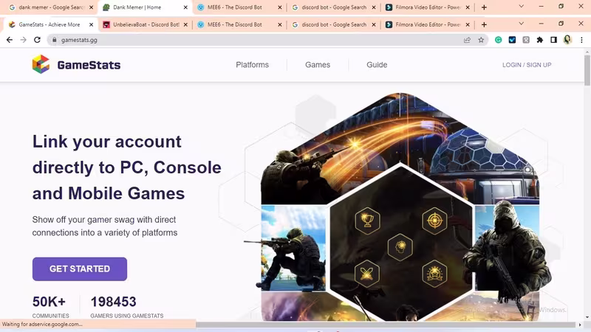
Task: Click the gray square extension icon
Action: coord(526,40)
